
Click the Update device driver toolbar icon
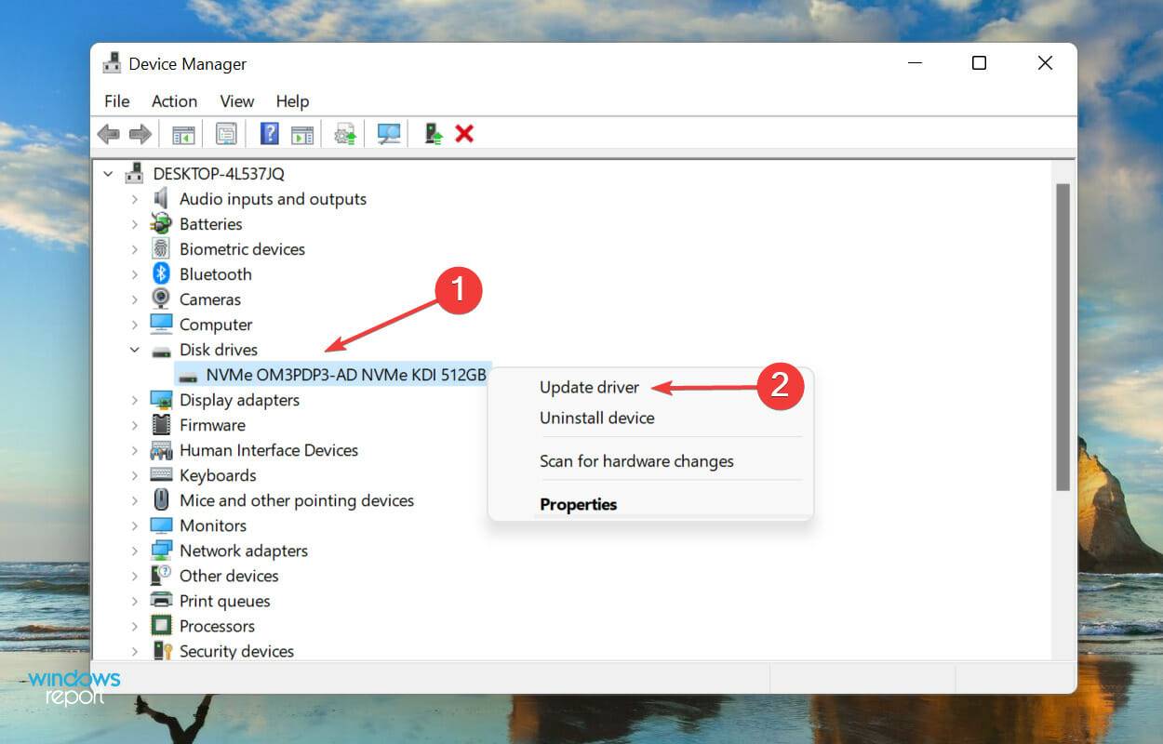click(x=345, y=134)
